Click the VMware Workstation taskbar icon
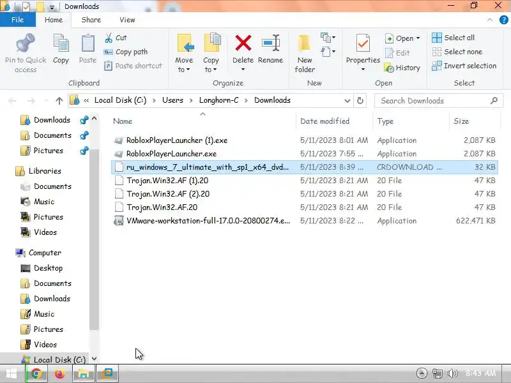 [x=107, y=373]
